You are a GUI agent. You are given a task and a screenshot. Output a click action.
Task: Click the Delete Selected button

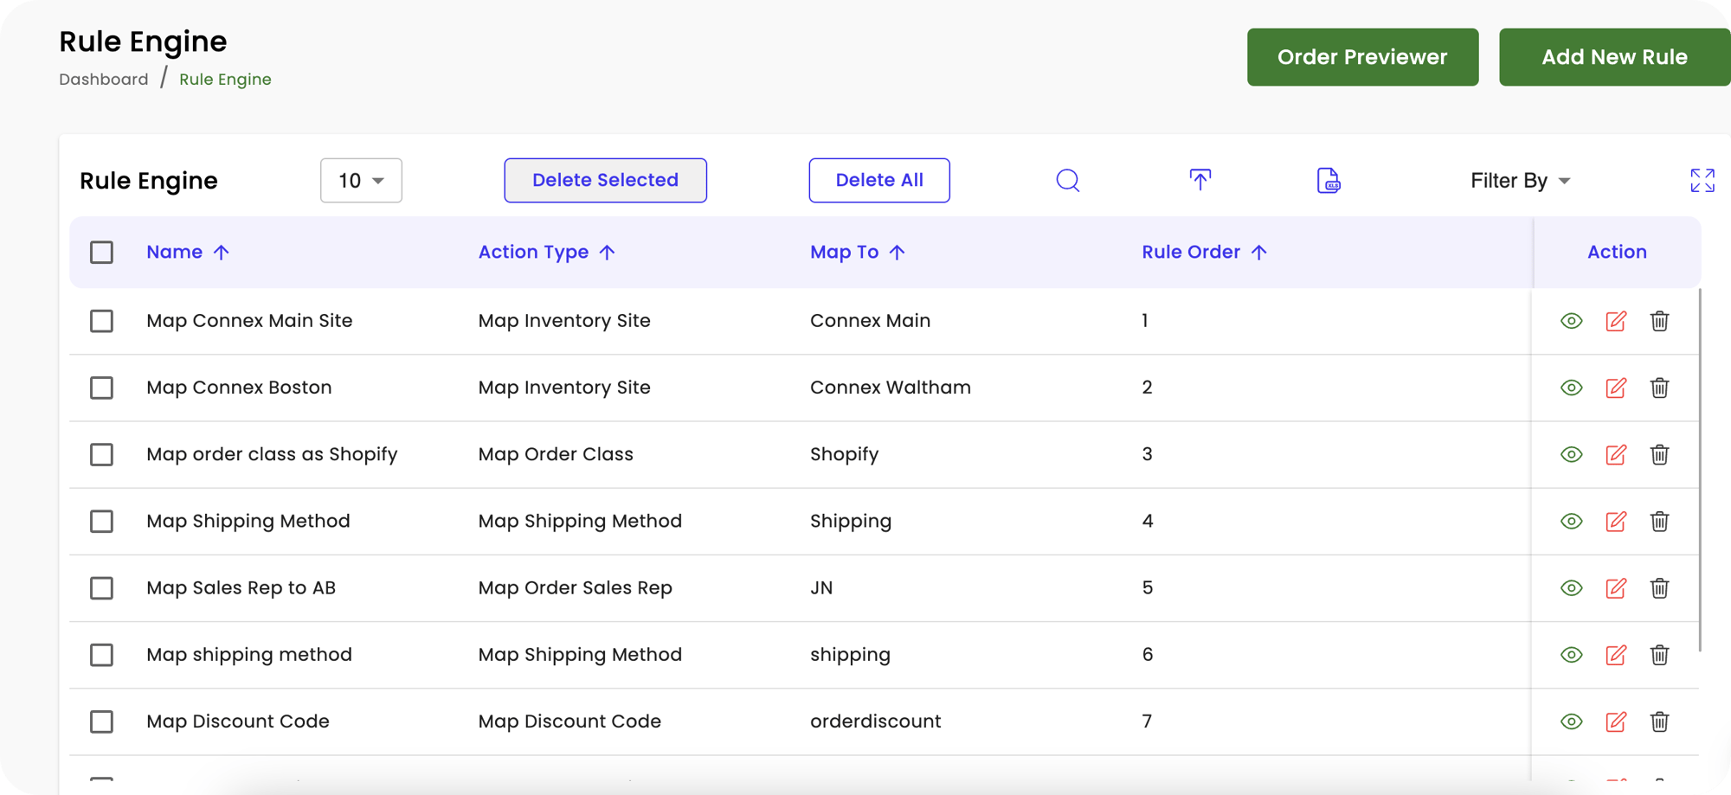click(605, 180)
